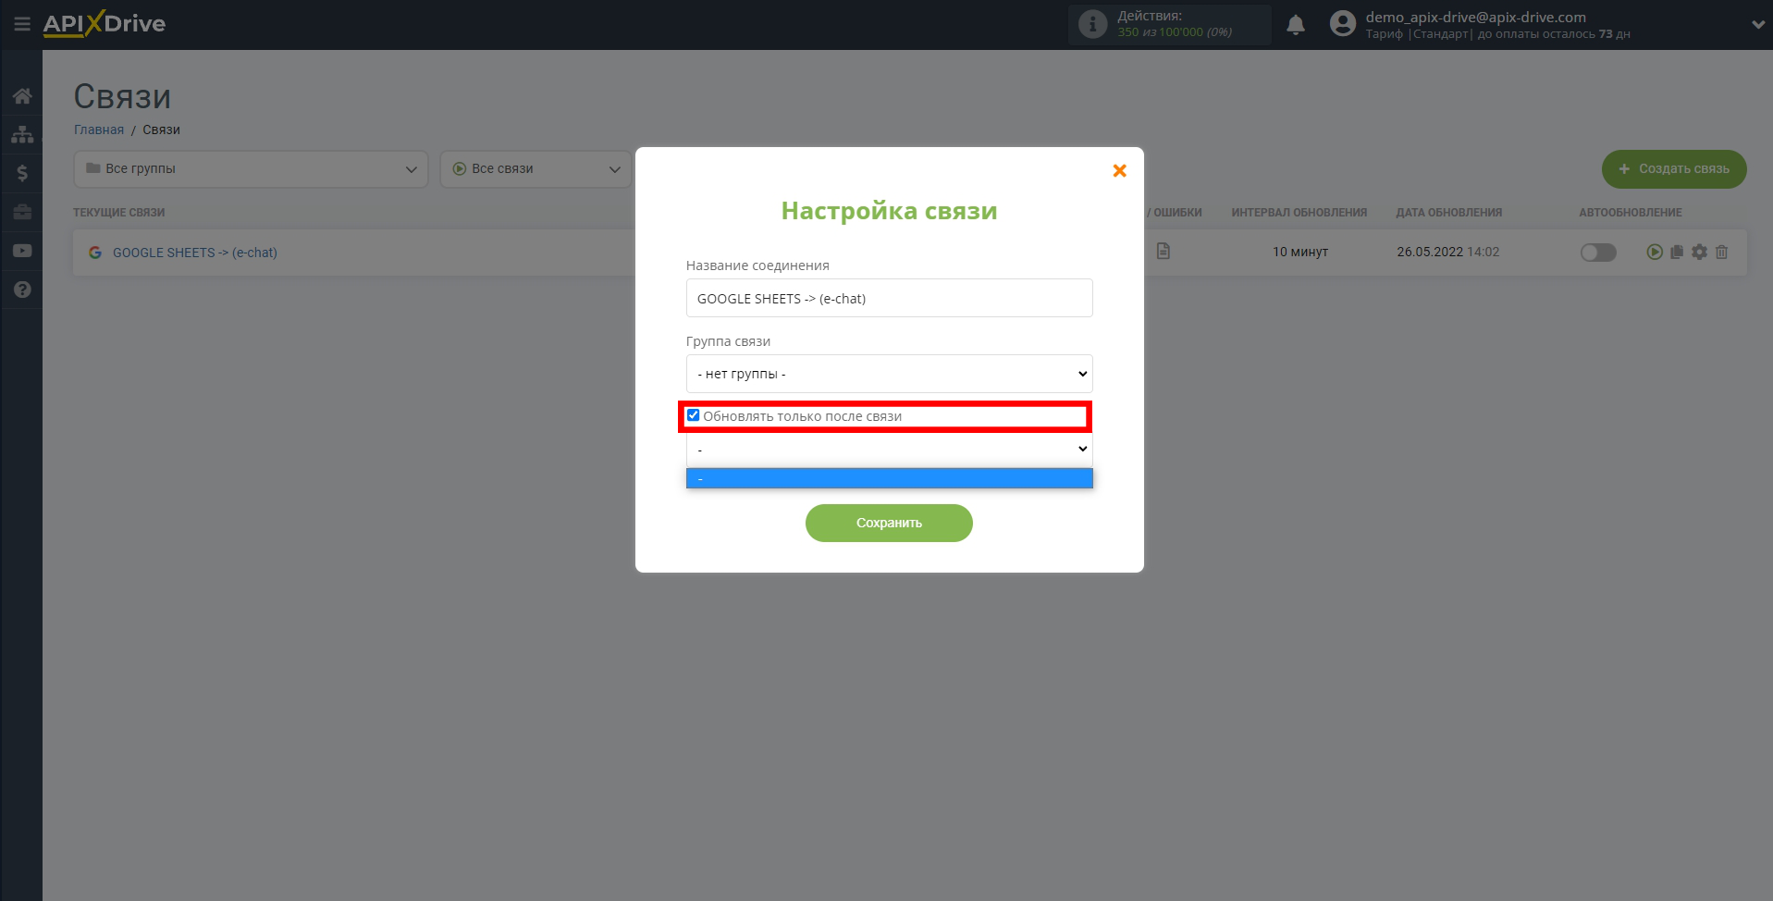Open settings gear for GOOGLE SHEETS connection
This screenshot has height=901, width=1773.
point(1699,252)
